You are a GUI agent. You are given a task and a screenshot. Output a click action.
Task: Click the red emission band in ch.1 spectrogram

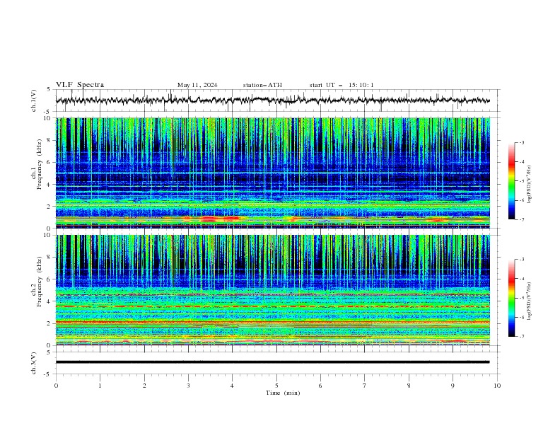[219, 219]
